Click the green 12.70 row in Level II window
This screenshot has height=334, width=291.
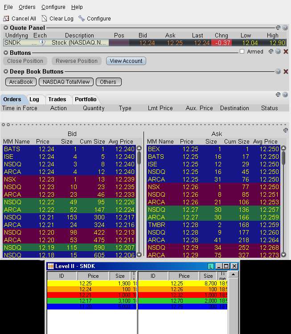pos(183,301)
